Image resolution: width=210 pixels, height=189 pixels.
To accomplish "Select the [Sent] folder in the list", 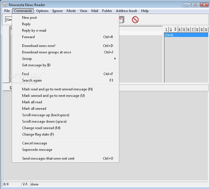I will (x=186, y=35).
